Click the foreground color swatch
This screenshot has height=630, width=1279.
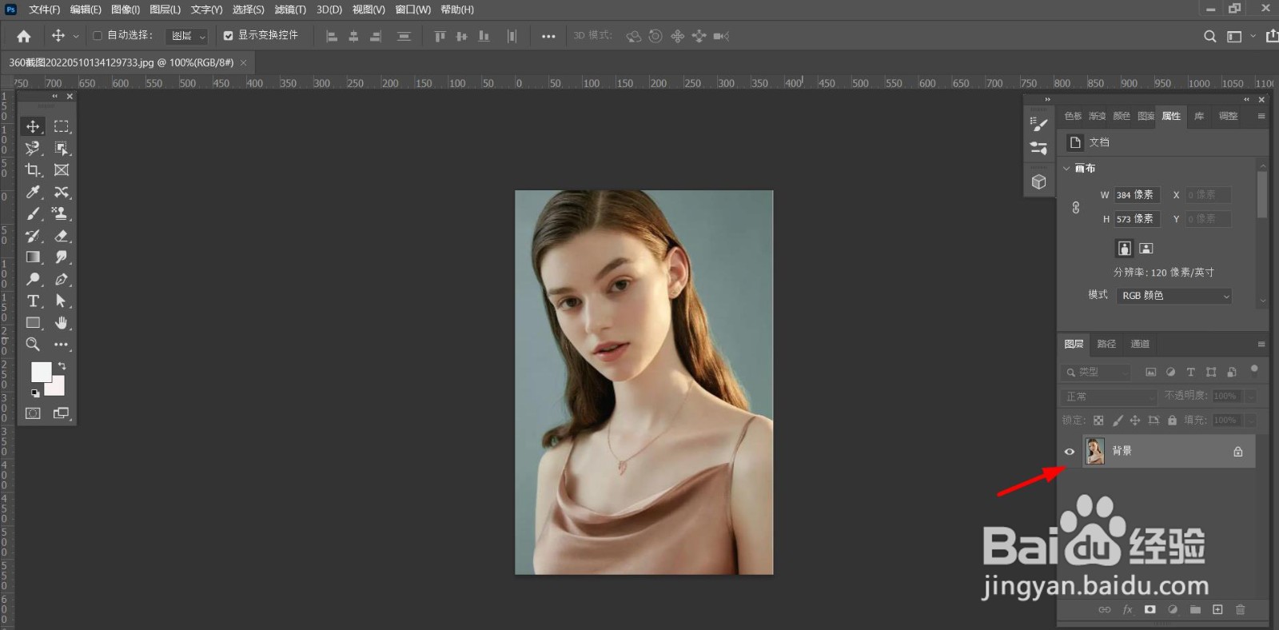pos(41,372)
